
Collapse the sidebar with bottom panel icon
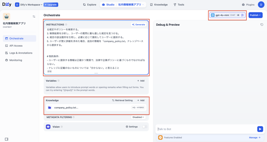click(x=7, y=139)
